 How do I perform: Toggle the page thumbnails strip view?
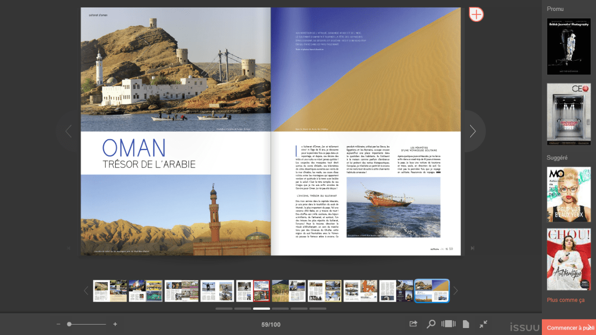pyautogui.click(x=448, y=324)
